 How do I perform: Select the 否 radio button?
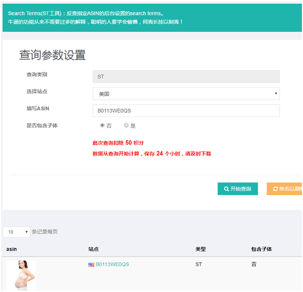pos(102,125)
